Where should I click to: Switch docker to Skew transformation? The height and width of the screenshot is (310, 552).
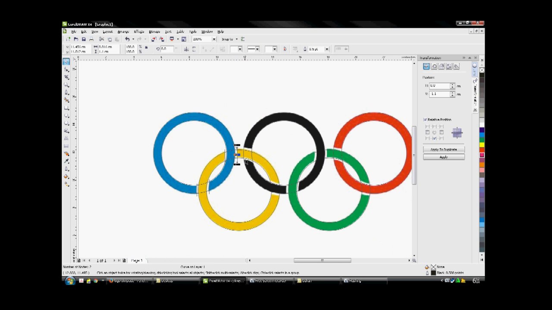click(456, 66)
